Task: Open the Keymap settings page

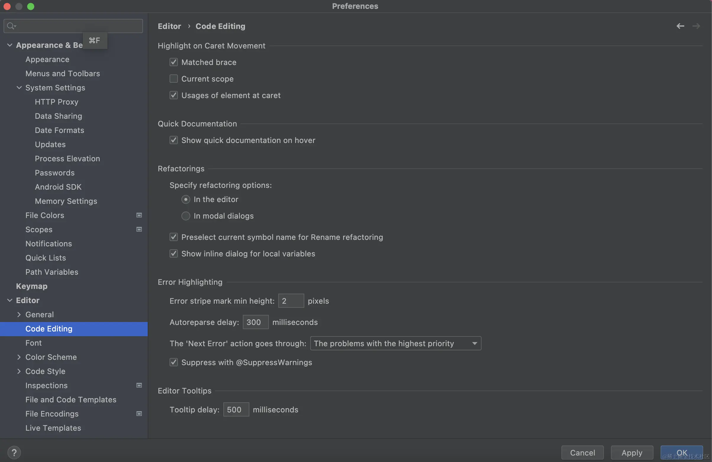Action: click(32, 286)
